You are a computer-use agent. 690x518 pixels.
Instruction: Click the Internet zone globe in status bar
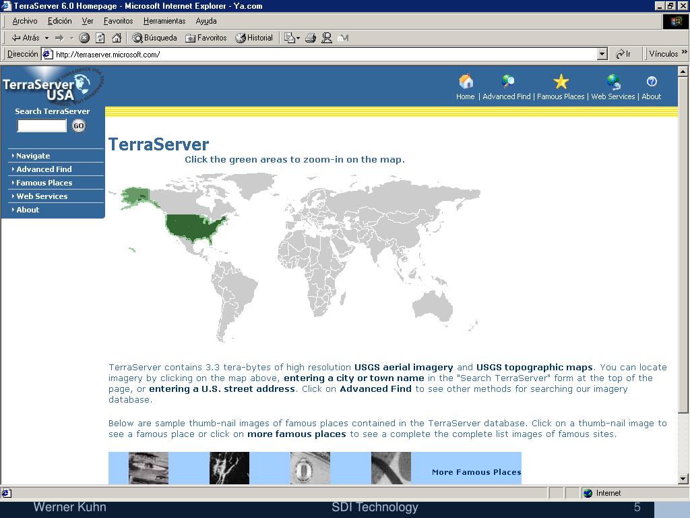pyautogui.click(x=588, y=493)
